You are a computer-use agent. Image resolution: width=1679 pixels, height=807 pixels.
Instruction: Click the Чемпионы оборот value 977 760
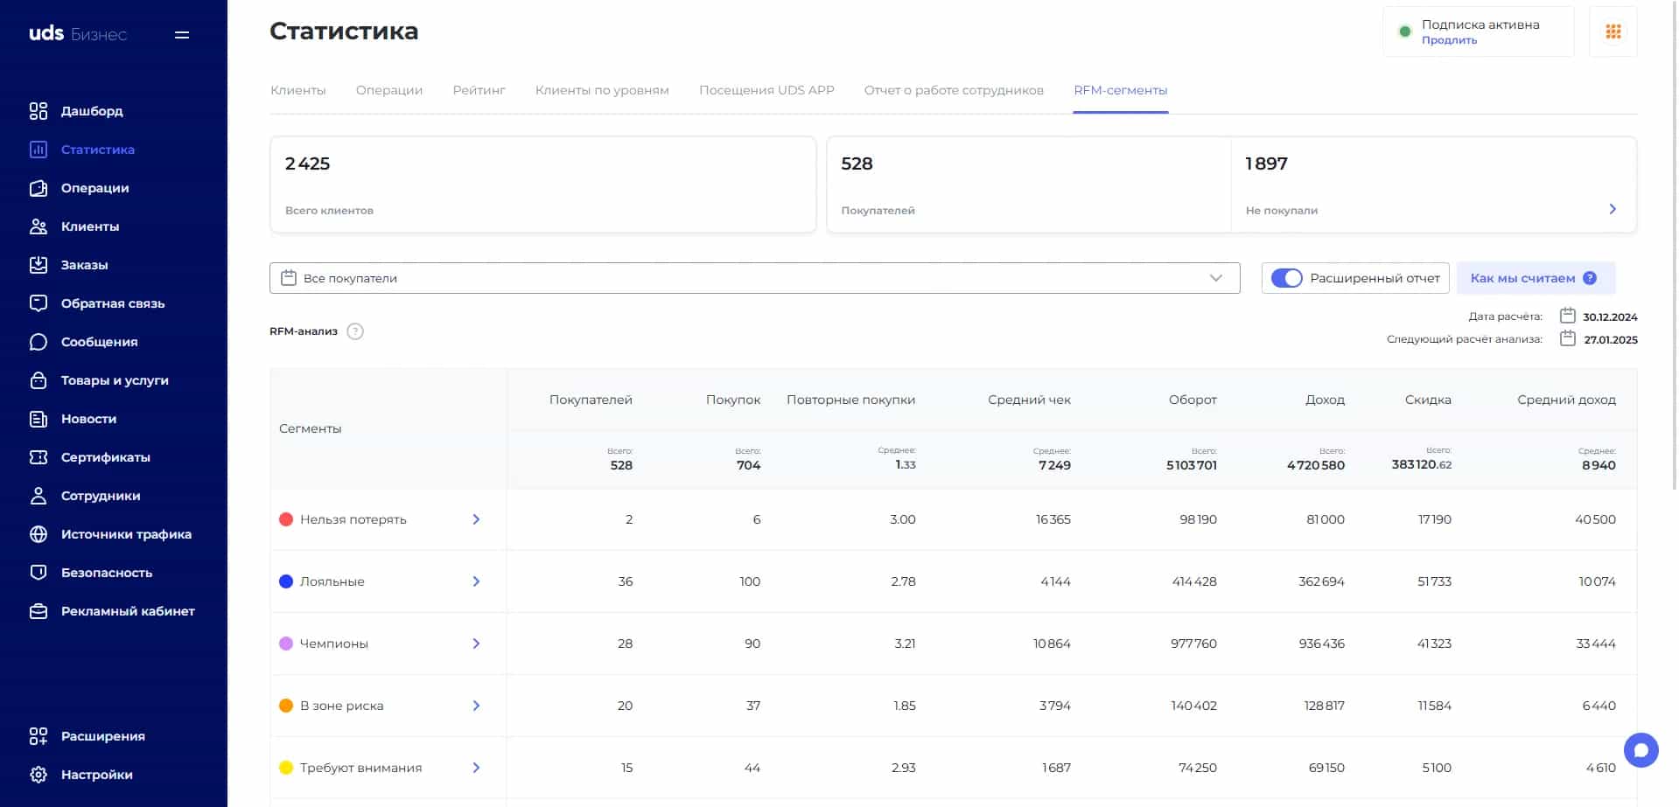(x=1193, y=644)
